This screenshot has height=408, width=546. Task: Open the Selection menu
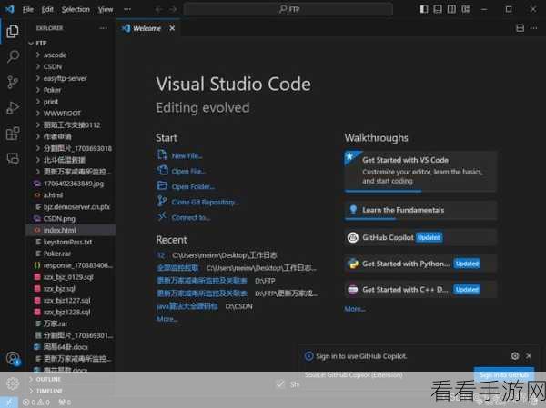76,9
